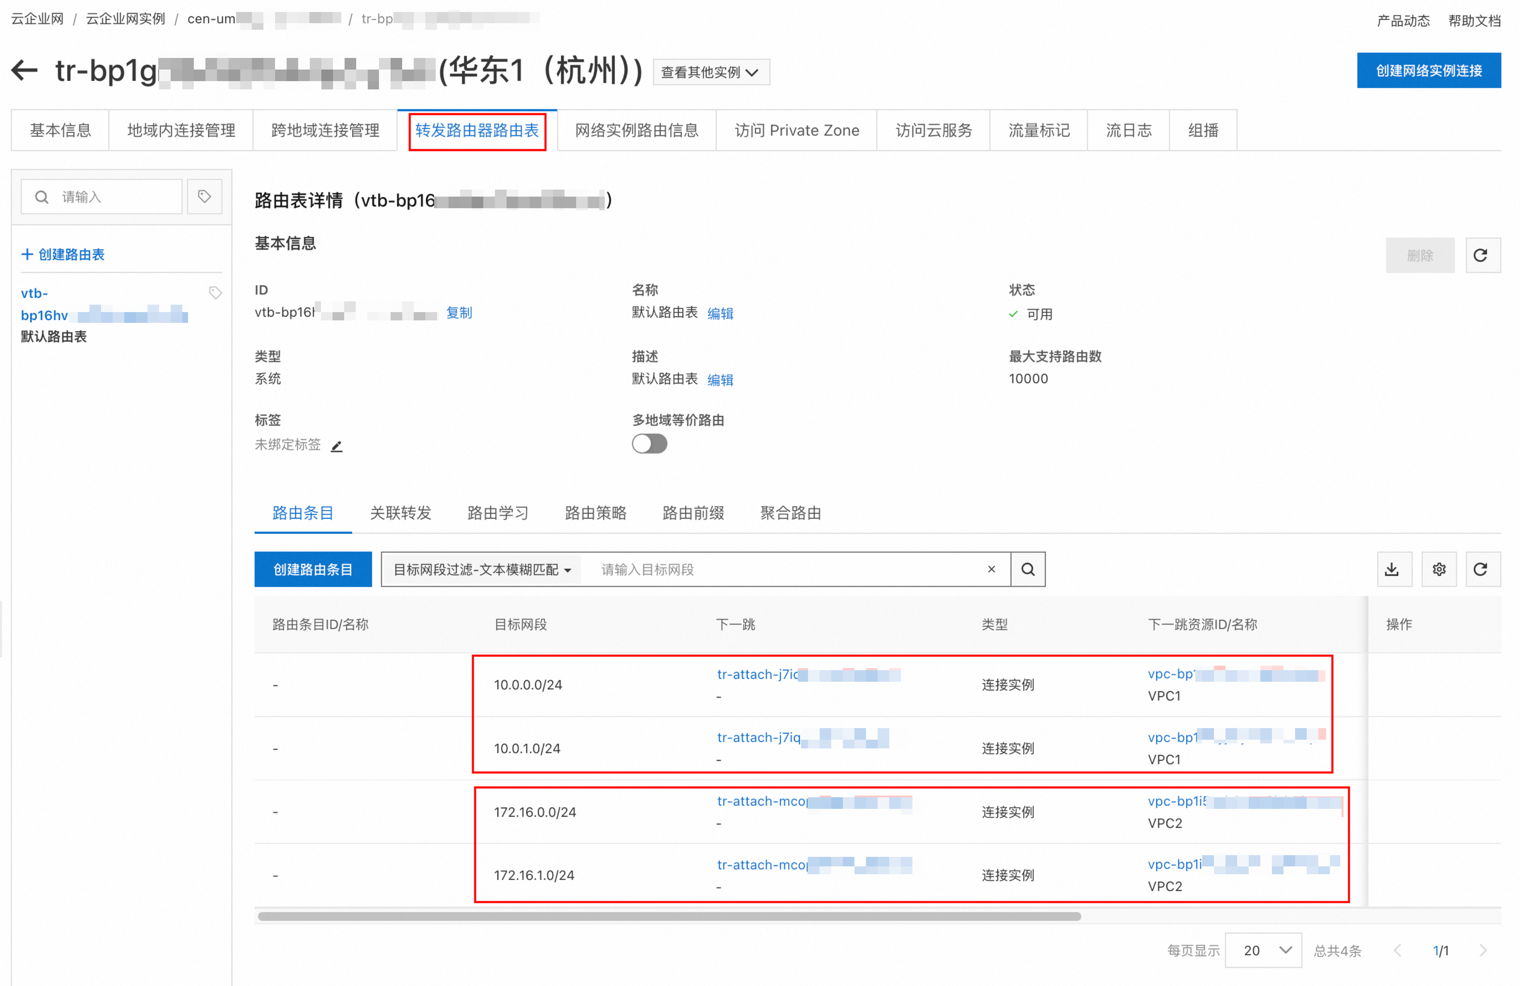The height and width of the screenshot is (986, 1520).
Task: Click the tag icon next to vtb-bp16hv
Action: pyautogui.click(x=215, y=293)
